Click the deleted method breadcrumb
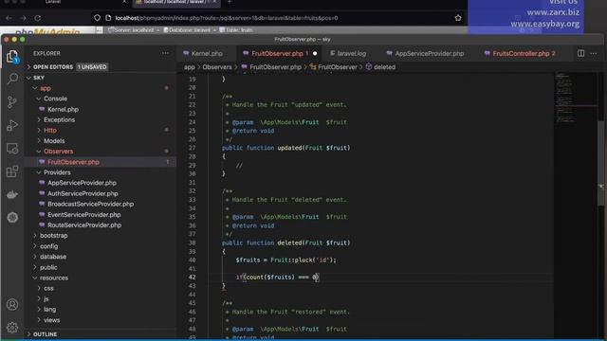The image size is (607, 341). (x=380, y=67)
